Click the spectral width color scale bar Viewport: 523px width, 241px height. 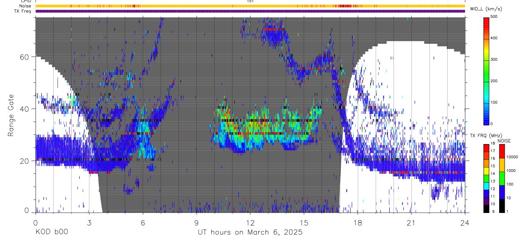[487, 71]
